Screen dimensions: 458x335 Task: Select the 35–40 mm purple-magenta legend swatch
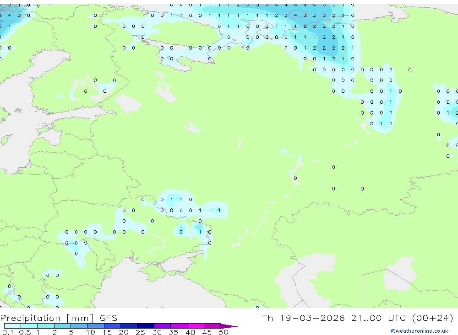point(179,326)
